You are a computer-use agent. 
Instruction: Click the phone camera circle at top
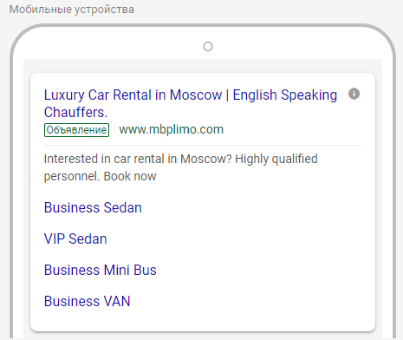[208, 47]
